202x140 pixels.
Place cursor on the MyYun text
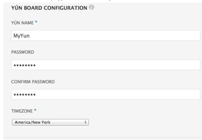pos(21,36)
